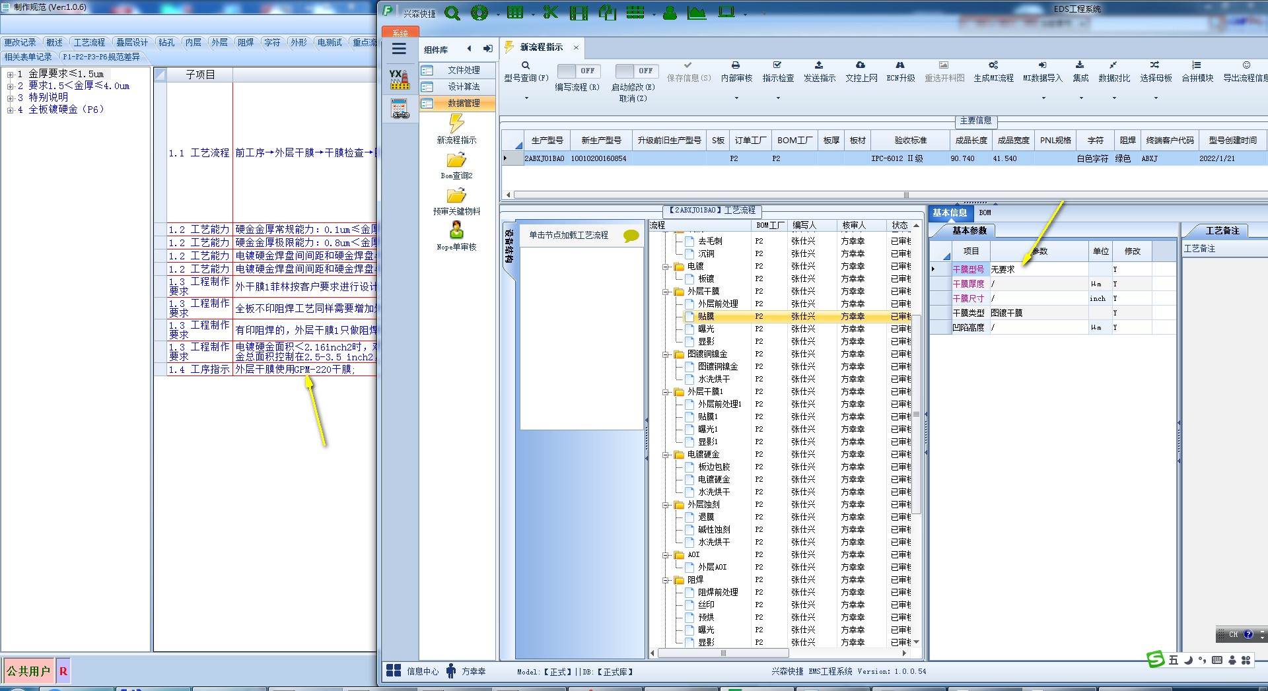This screenshot has width=1268, height=691.
Task: Click the 设计算法 component button
Action: point(457,86)
